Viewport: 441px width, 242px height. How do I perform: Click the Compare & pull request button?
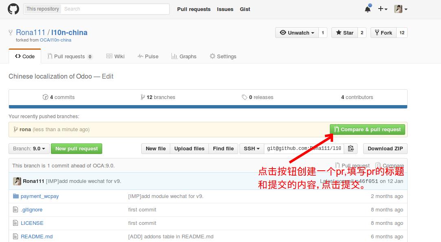[x=367, y=130]
